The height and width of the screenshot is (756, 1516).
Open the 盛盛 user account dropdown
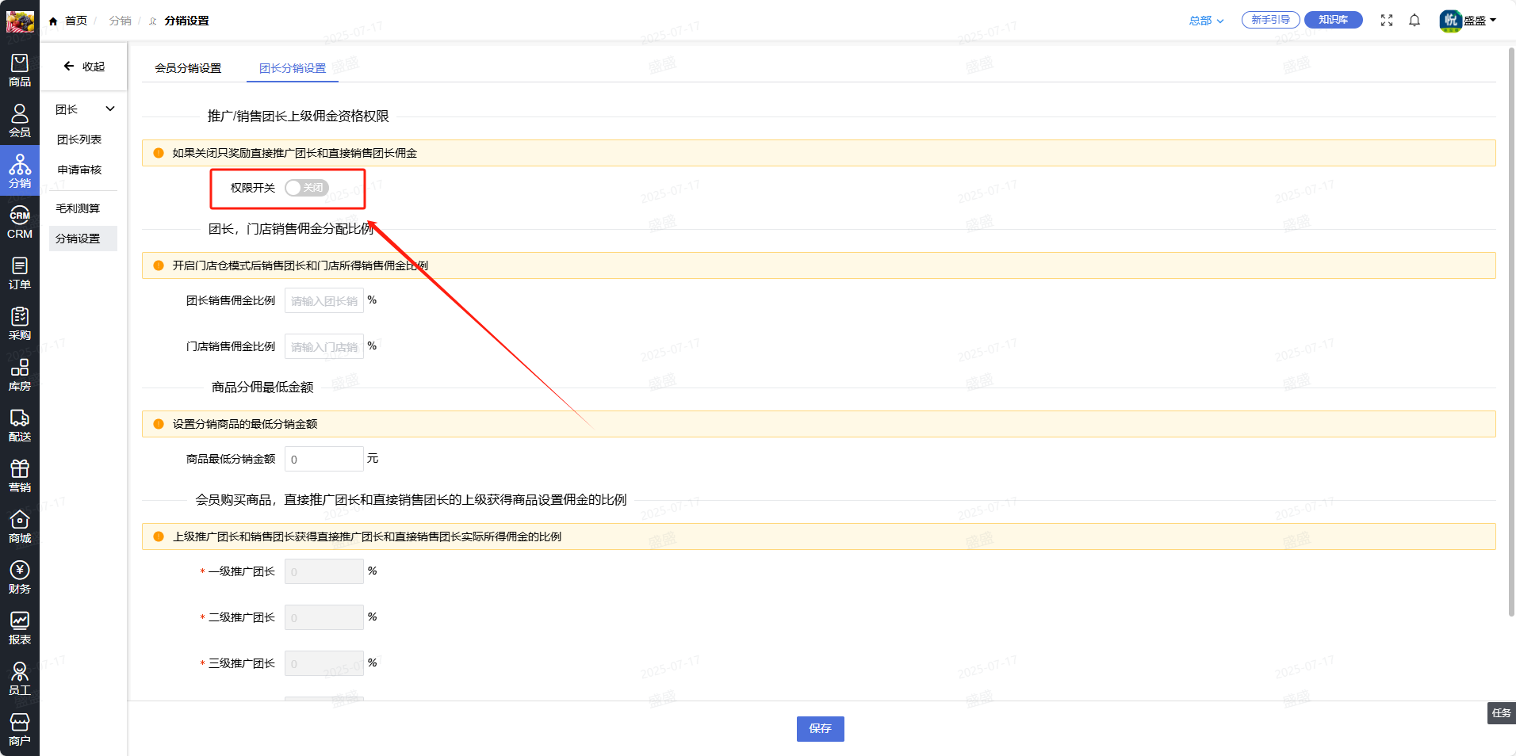point(1468,21)
